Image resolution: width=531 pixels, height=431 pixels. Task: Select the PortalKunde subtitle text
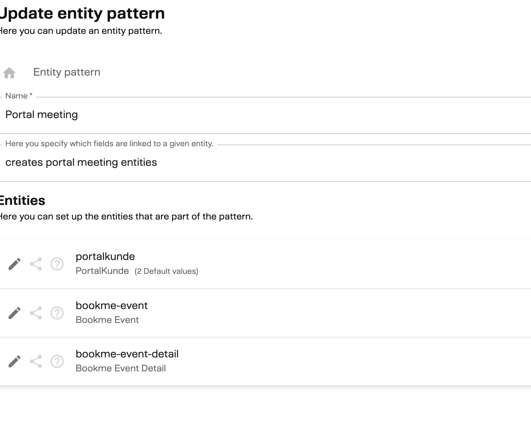click(x=102, y=271)
